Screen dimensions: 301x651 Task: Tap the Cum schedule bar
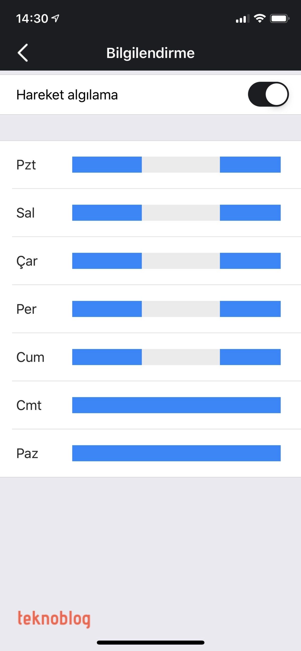pyautogui.click(x=176, y=357)
